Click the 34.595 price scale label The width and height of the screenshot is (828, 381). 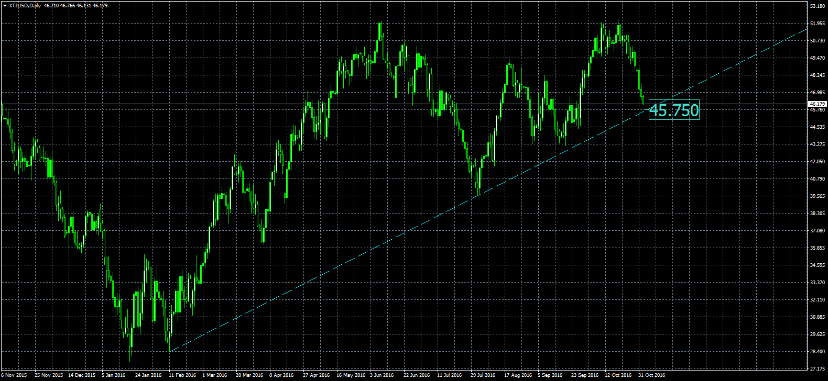click(818, 265)
